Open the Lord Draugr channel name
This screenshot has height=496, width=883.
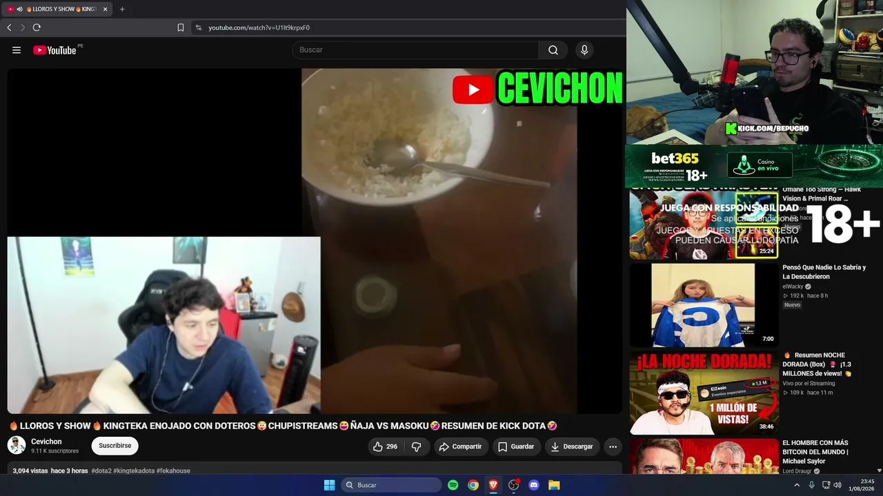(x=798, y=471)
